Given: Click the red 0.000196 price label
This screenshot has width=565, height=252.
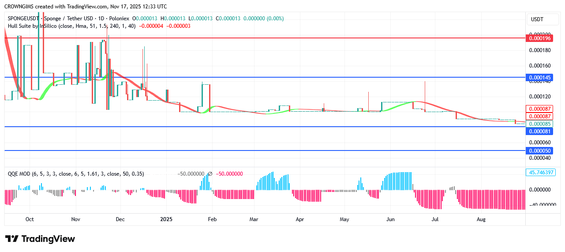Looking at the screenshot, I should pos(540,38).
